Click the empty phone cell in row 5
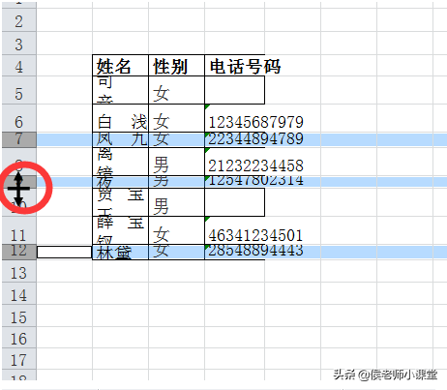447x390 pixels. point(234,90)
